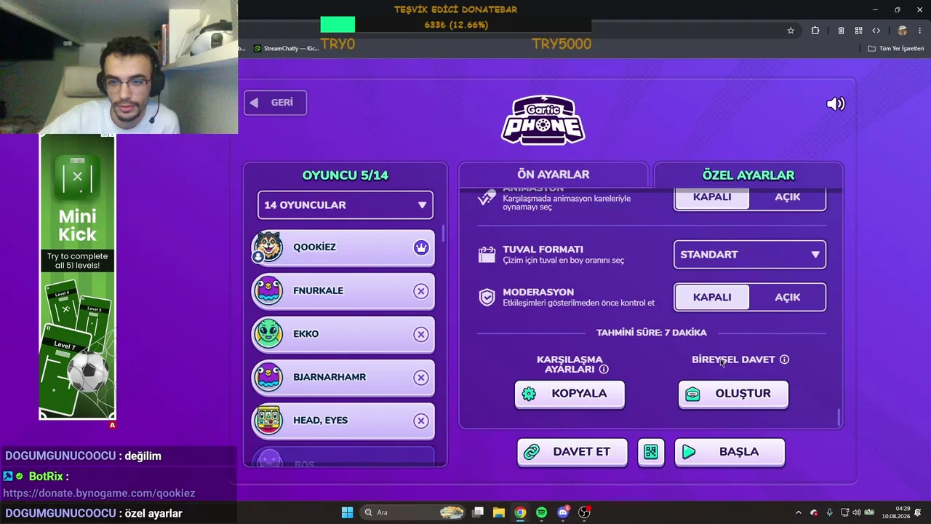931x524 pixels.
Task: Start the game with BAŞLA
Action: (730, 452)
